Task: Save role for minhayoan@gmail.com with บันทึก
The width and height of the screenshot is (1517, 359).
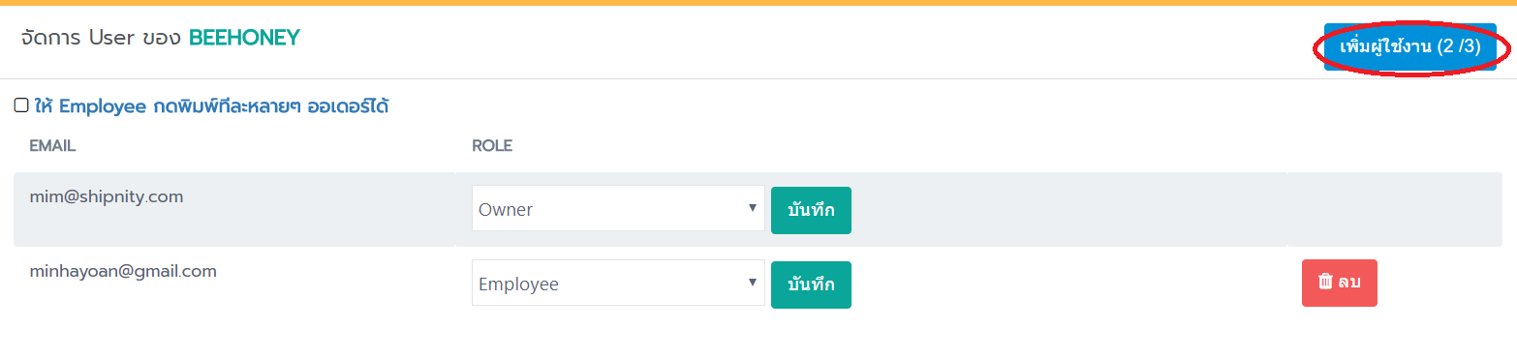Action: (x=811, y=284)
